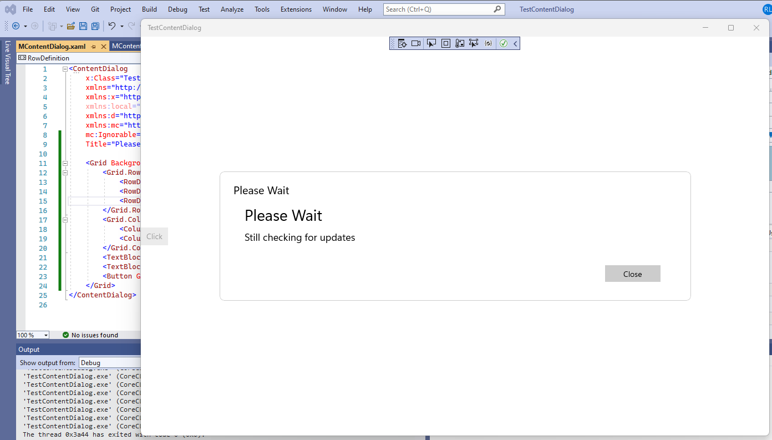The height and width of the screenshot is (440, 772).
Task: Click the search magnifier icon
Action: [x=497, y=9]
